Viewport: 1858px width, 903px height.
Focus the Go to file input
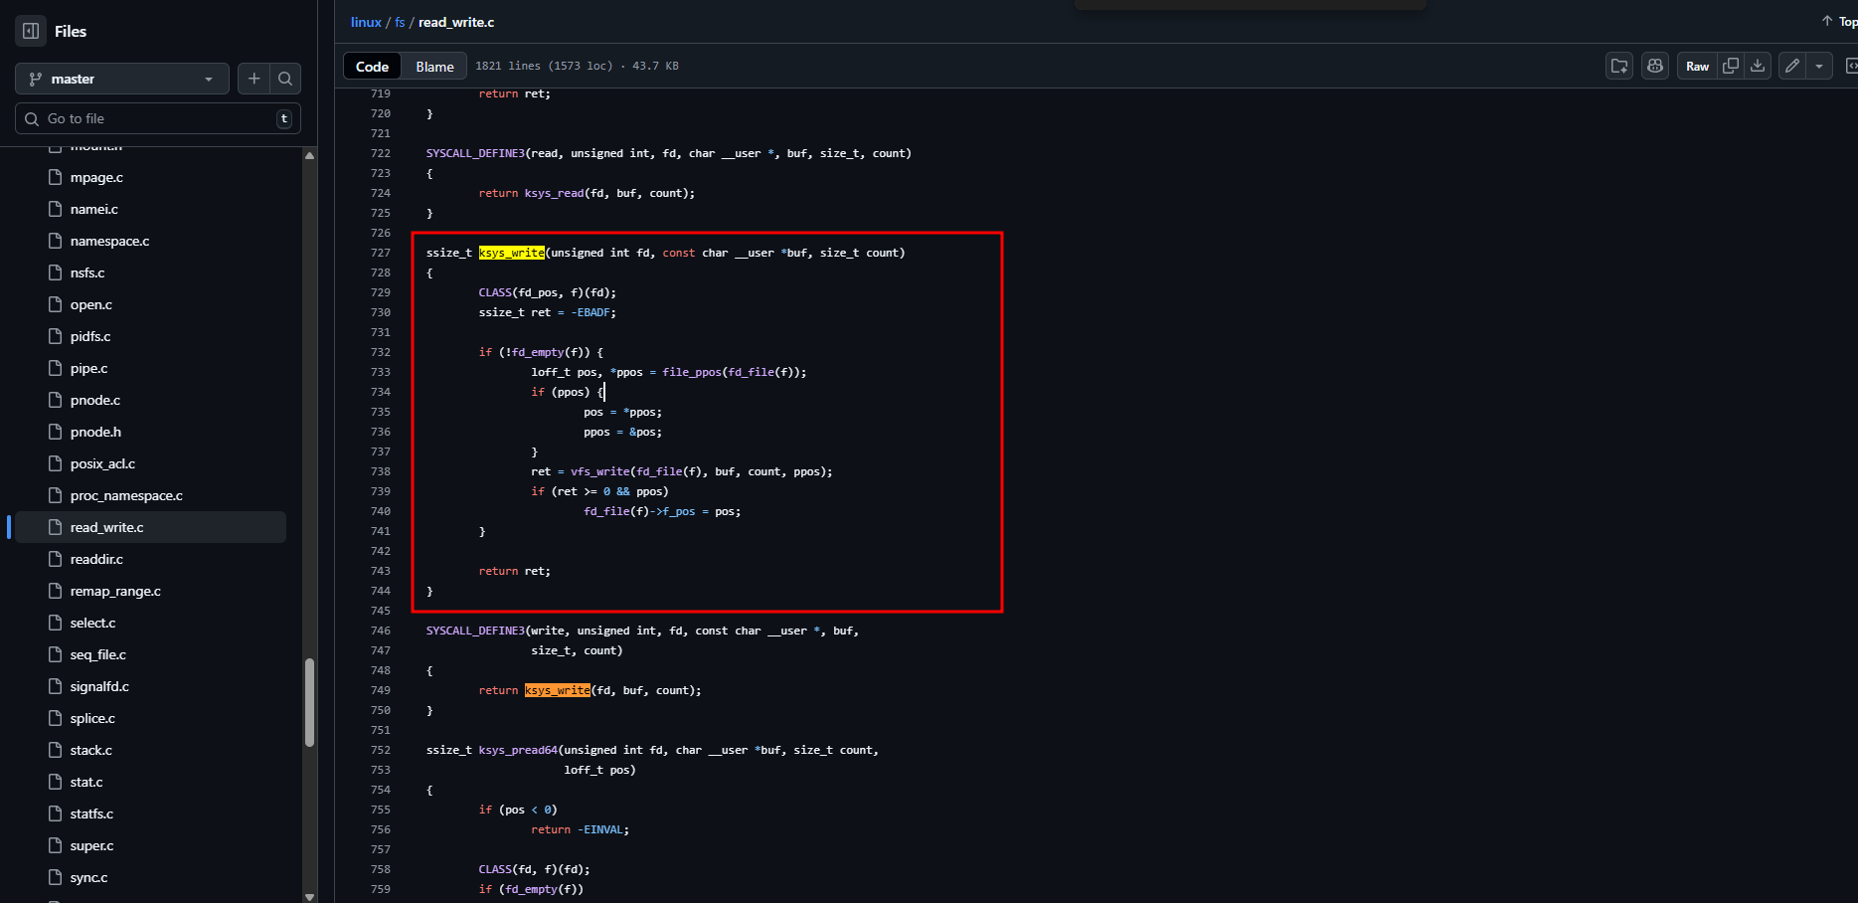click(158, 118)
